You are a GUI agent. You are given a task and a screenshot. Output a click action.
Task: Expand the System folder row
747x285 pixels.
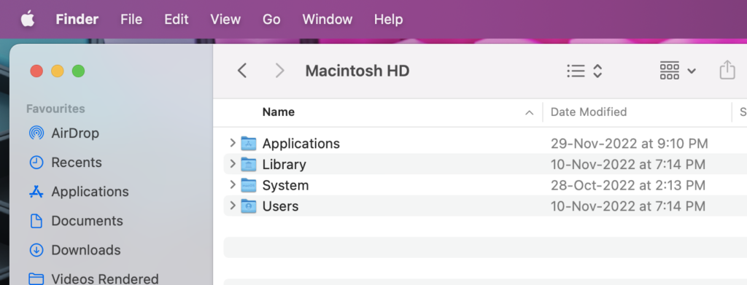click(233, 184)
